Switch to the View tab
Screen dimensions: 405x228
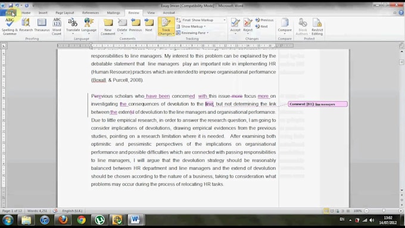(151, 13)
